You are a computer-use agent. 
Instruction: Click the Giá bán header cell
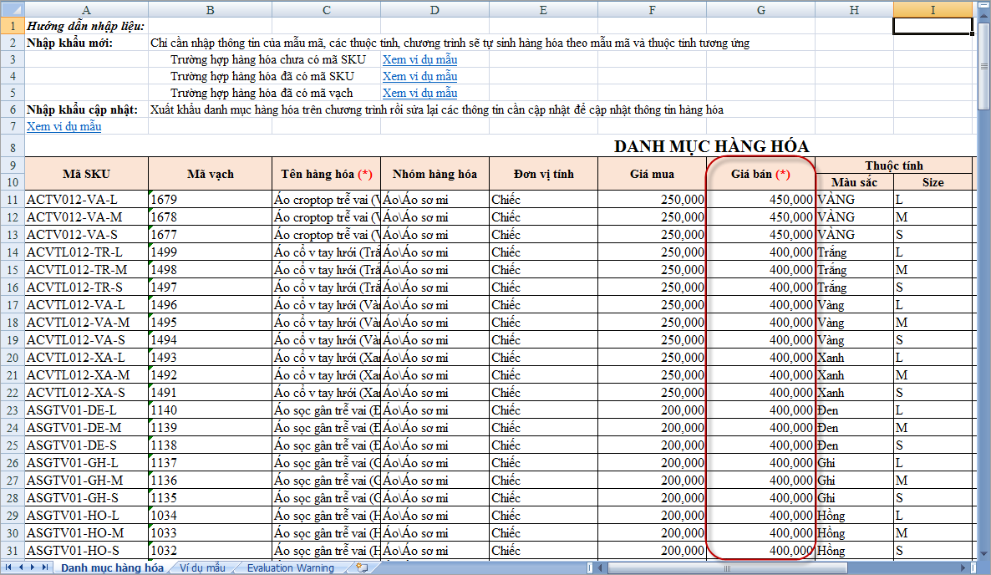coord(760,174)
